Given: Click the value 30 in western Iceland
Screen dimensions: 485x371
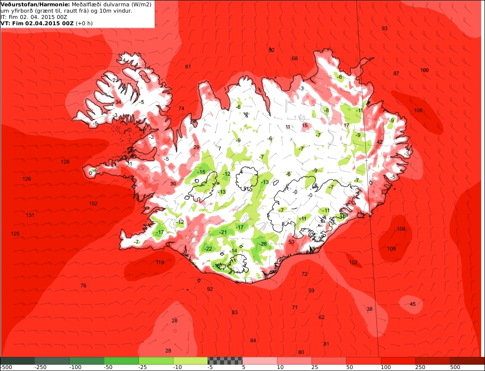Looking at the screenshot, I should [x=173, y=184].
